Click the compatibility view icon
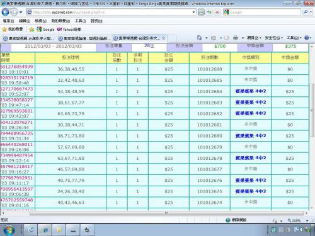 pyautogui.click(x=201, y=13)
